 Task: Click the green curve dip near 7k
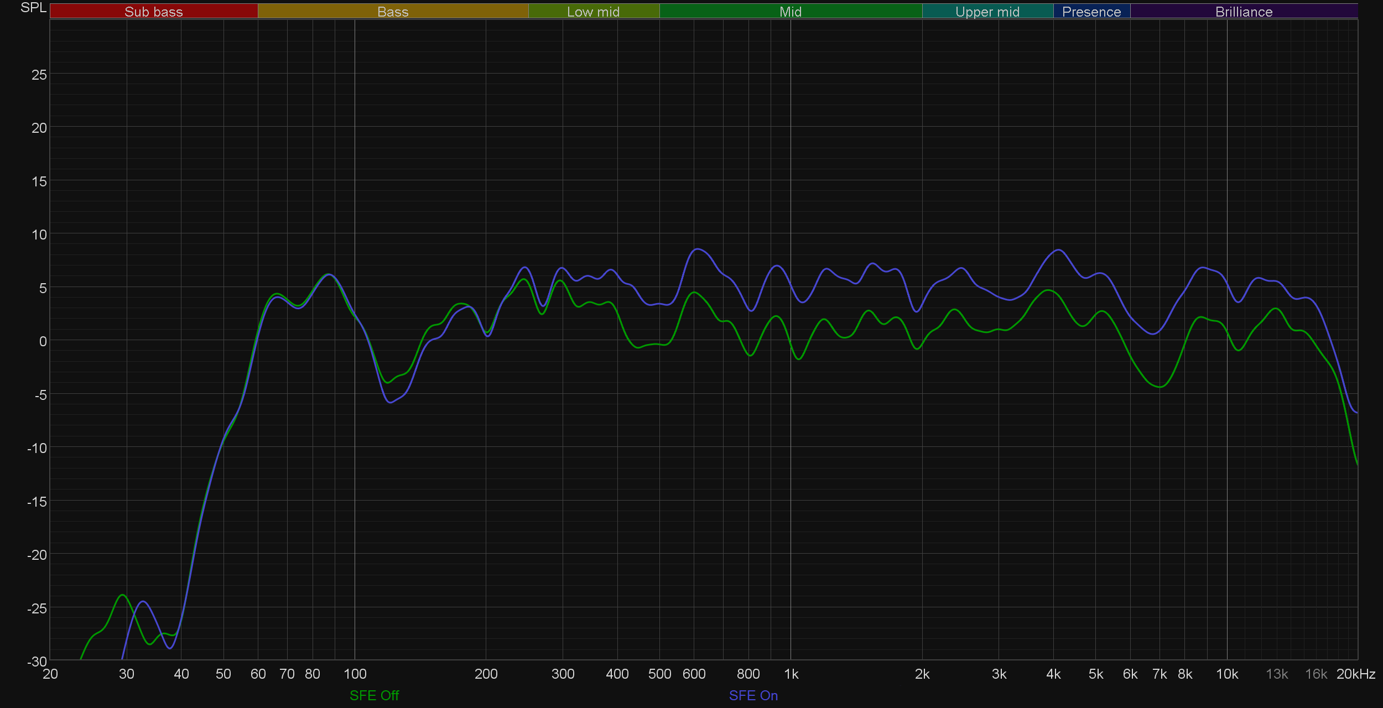(1160, 387)
